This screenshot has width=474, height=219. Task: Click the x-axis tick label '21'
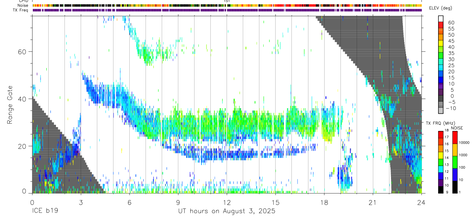click(372, 202)
